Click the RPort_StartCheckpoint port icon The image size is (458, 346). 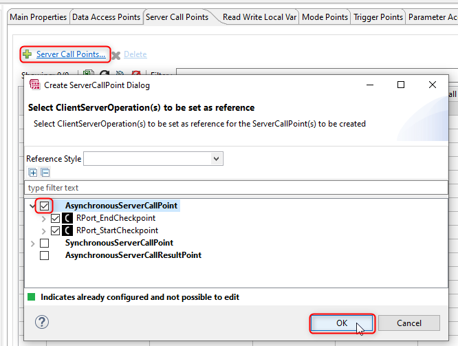tap(67, 230)
